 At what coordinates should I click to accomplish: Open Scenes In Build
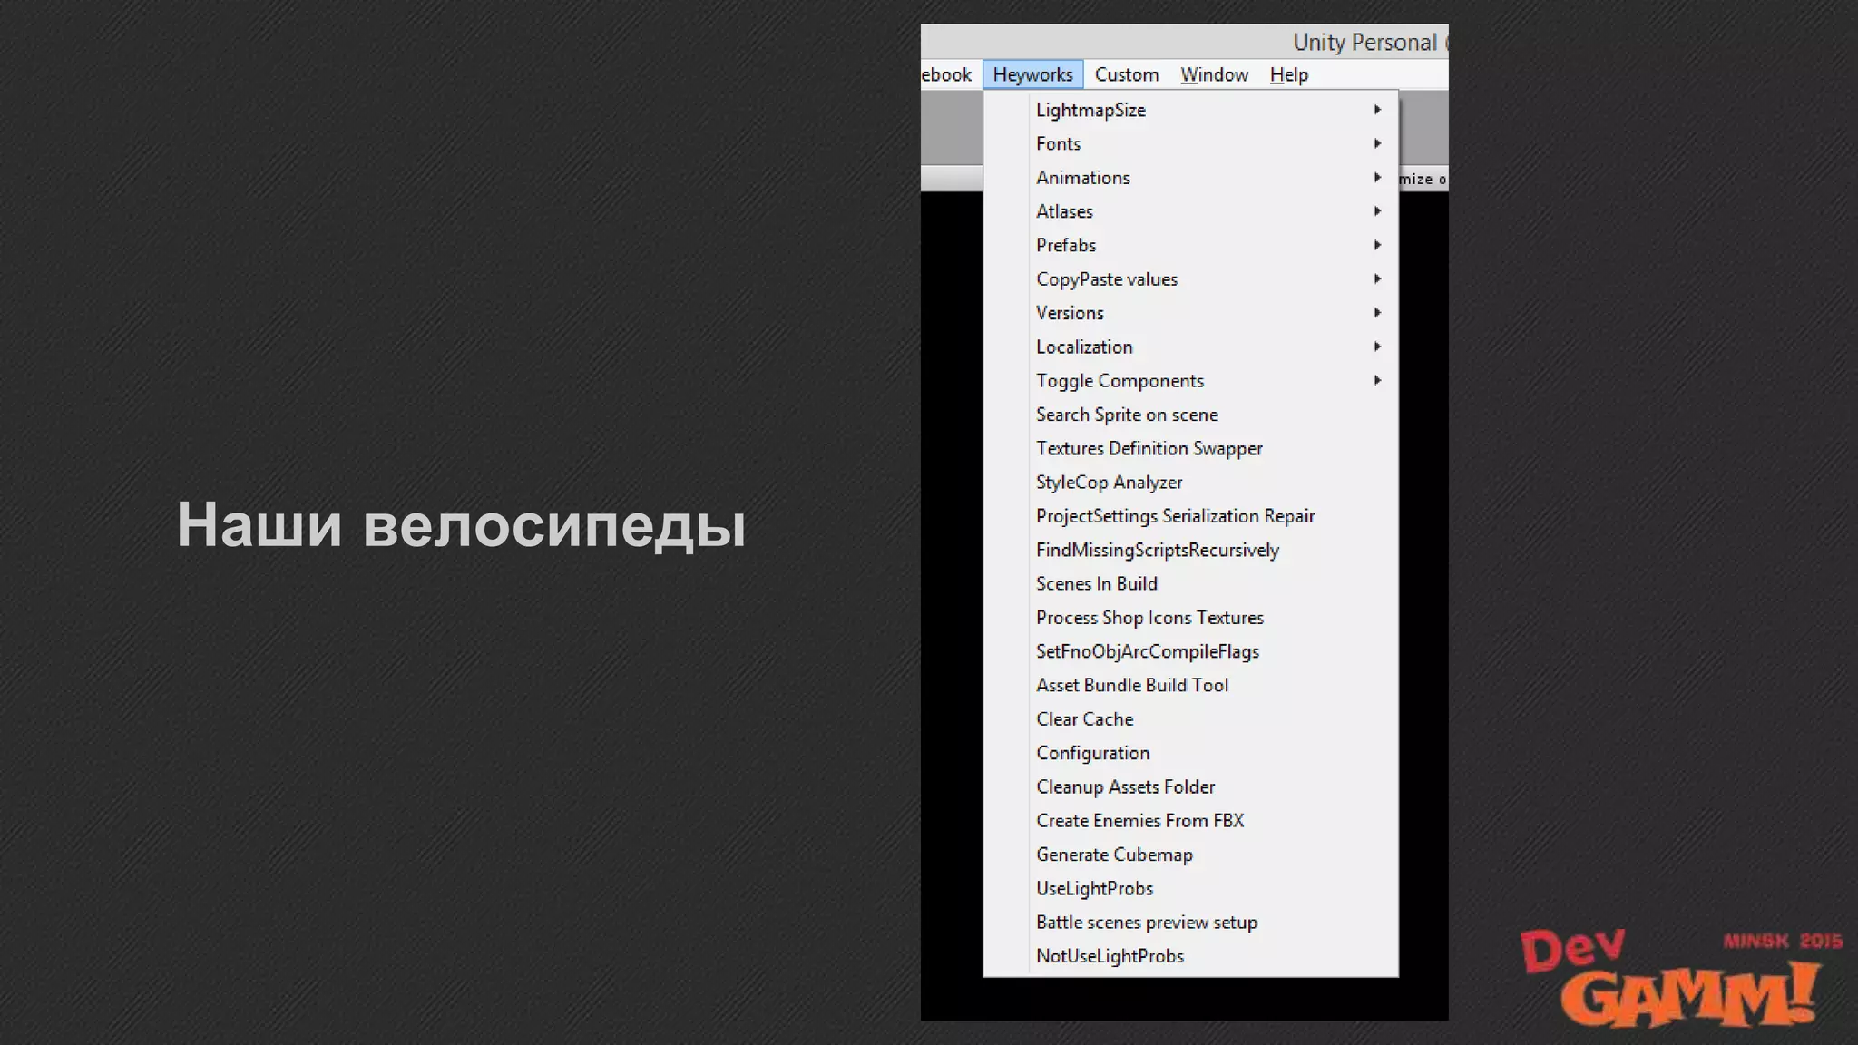click(1190, 583)
